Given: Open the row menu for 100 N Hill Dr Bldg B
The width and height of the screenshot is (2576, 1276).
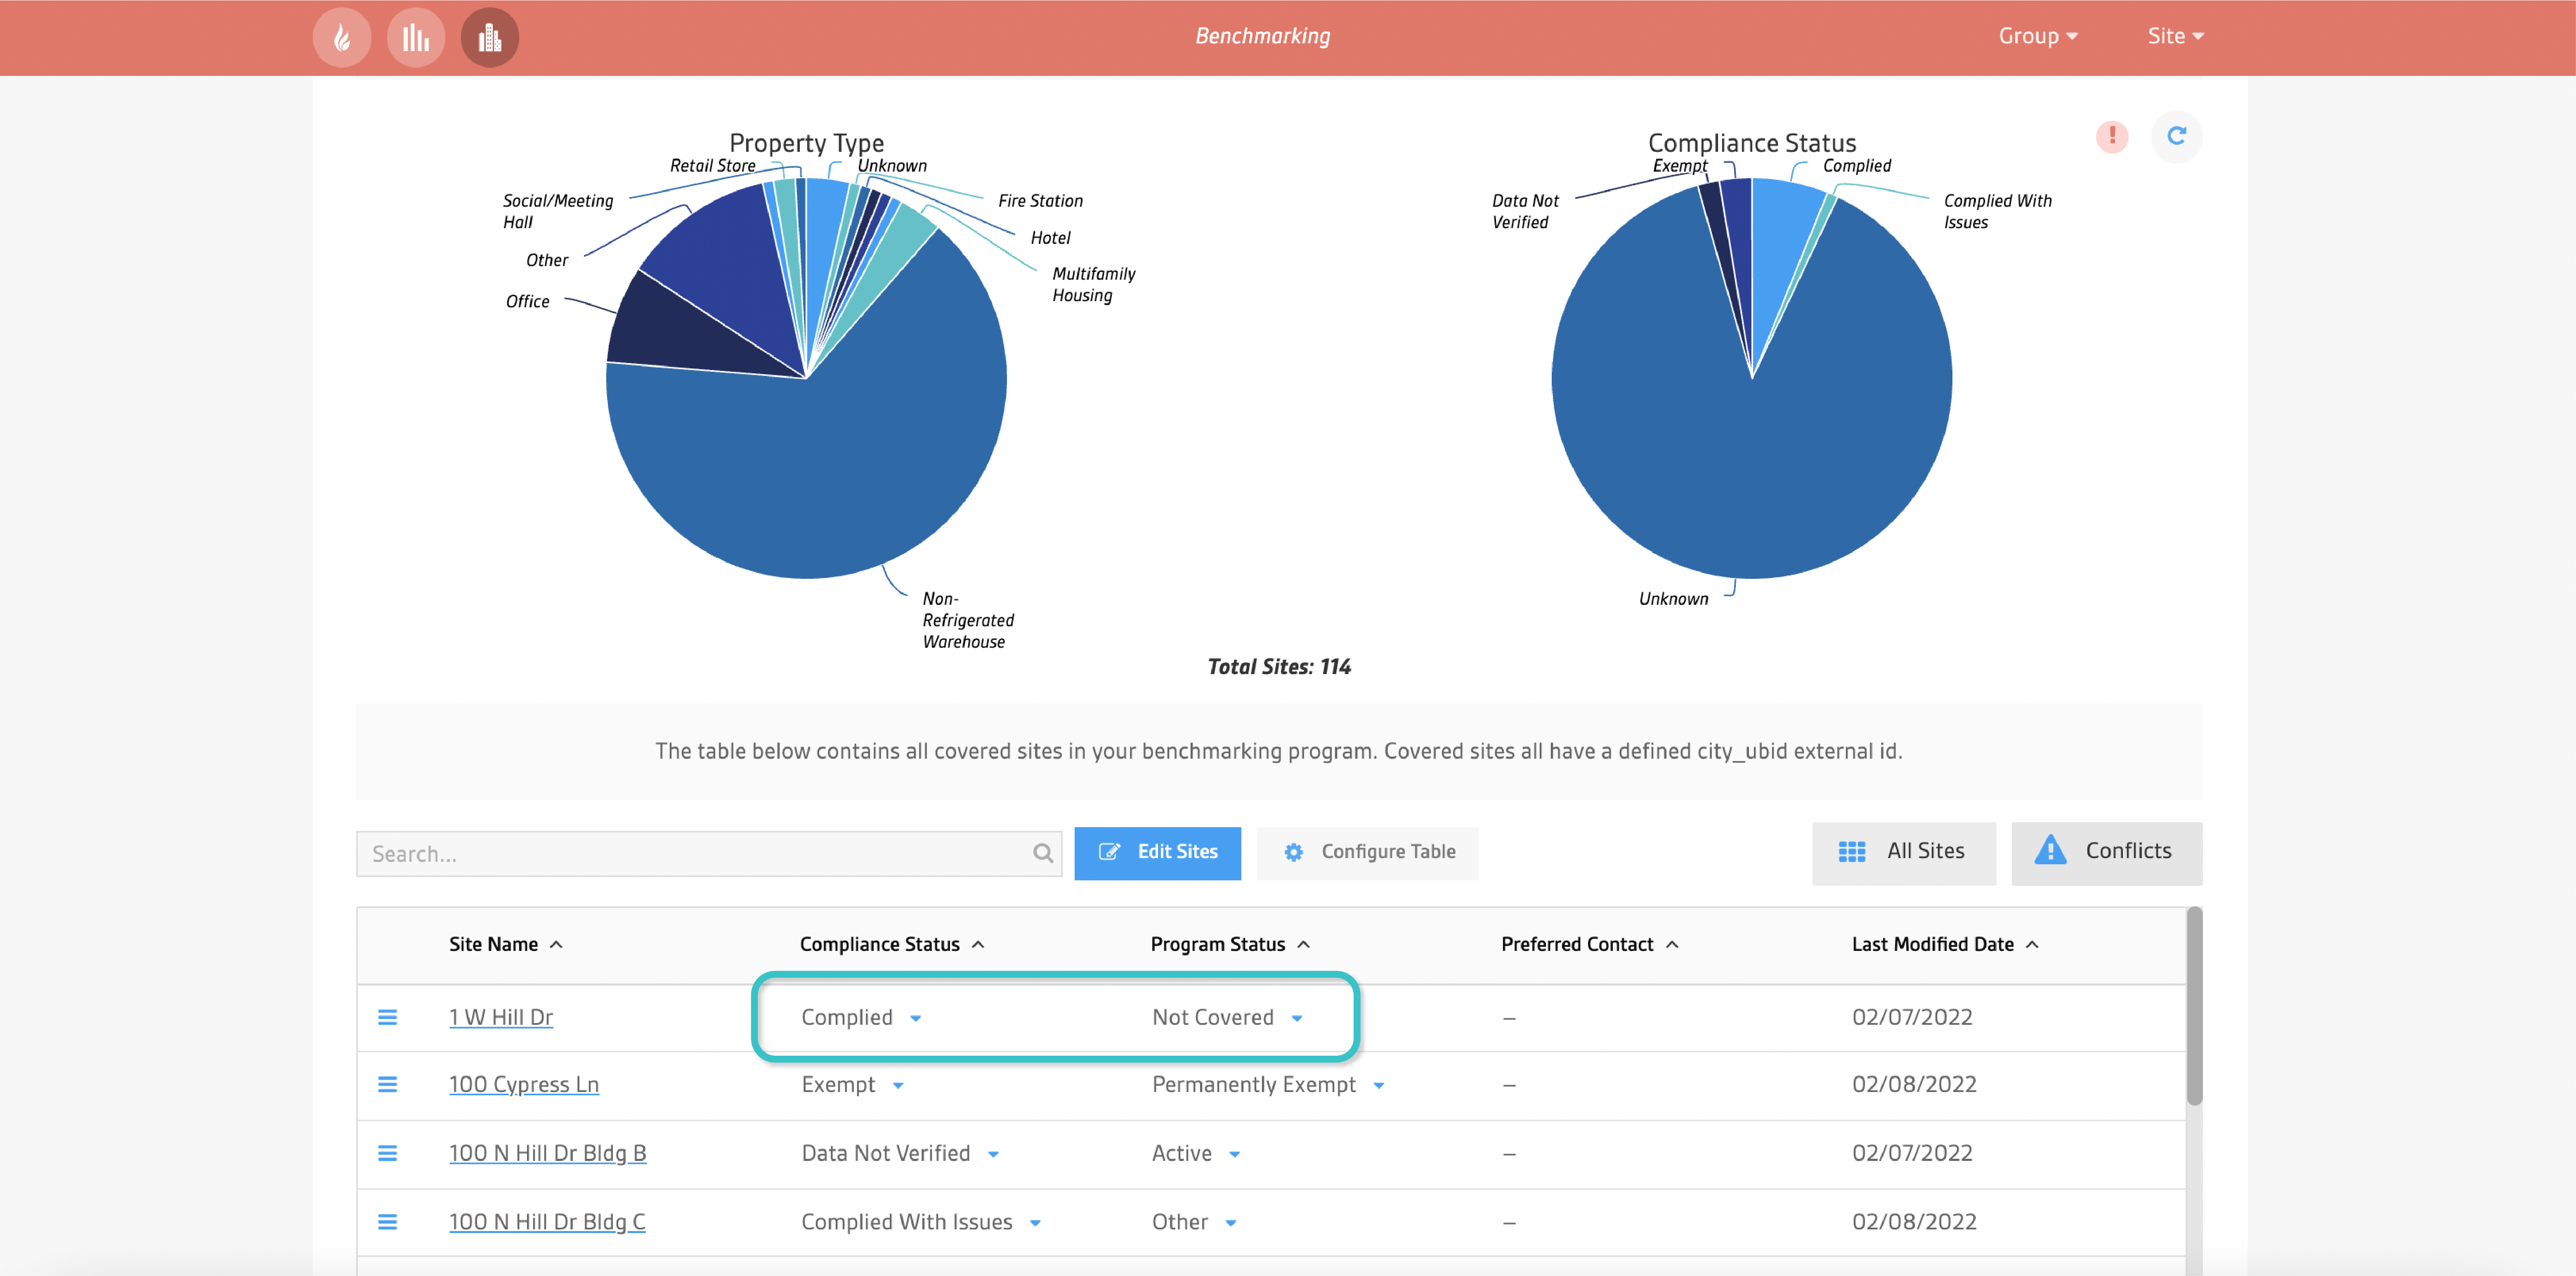Looking at the screenshot, I should [387, 1154].
